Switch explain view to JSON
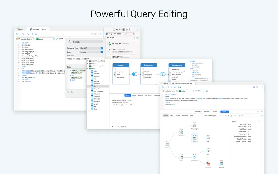The width and height of the screenshot is (278, 174). pyautogui.click(x=178, y=116)
